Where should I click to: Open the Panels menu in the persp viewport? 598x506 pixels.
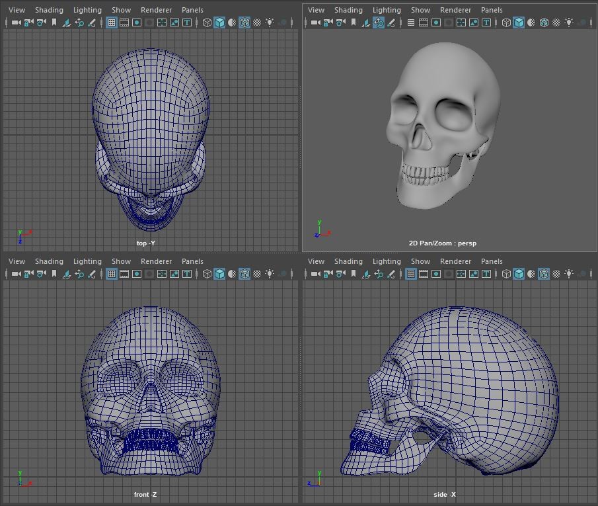(x=492, y=10)
